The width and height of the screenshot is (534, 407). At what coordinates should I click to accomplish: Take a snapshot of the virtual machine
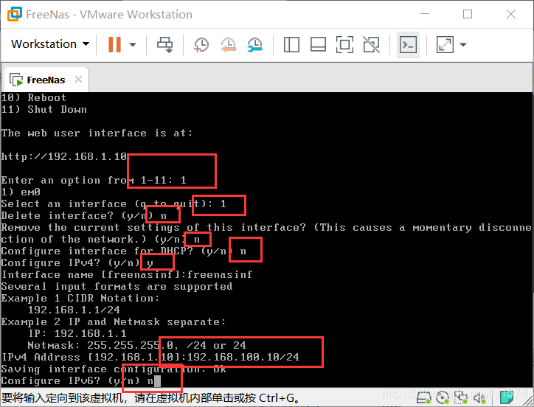coord(201,45)
